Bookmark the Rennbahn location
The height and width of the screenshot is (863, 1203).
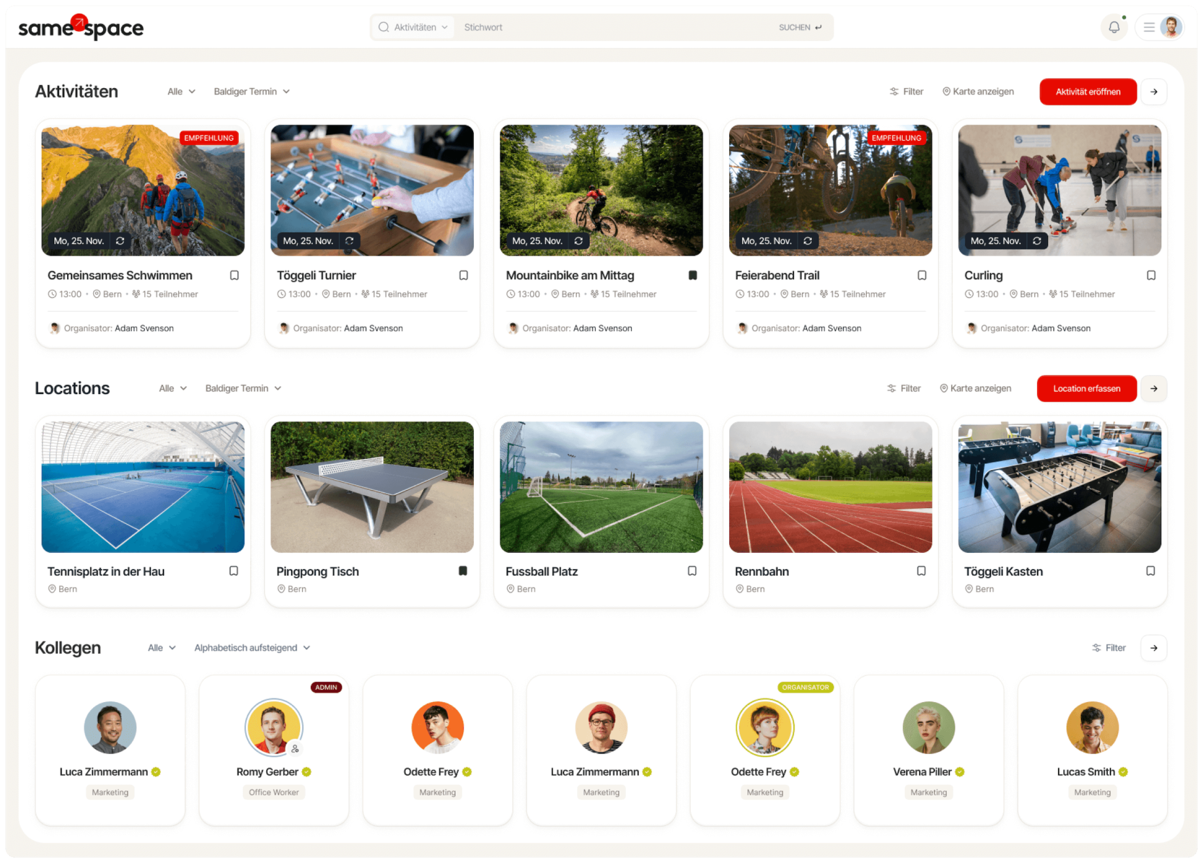(x=921, y=571)
